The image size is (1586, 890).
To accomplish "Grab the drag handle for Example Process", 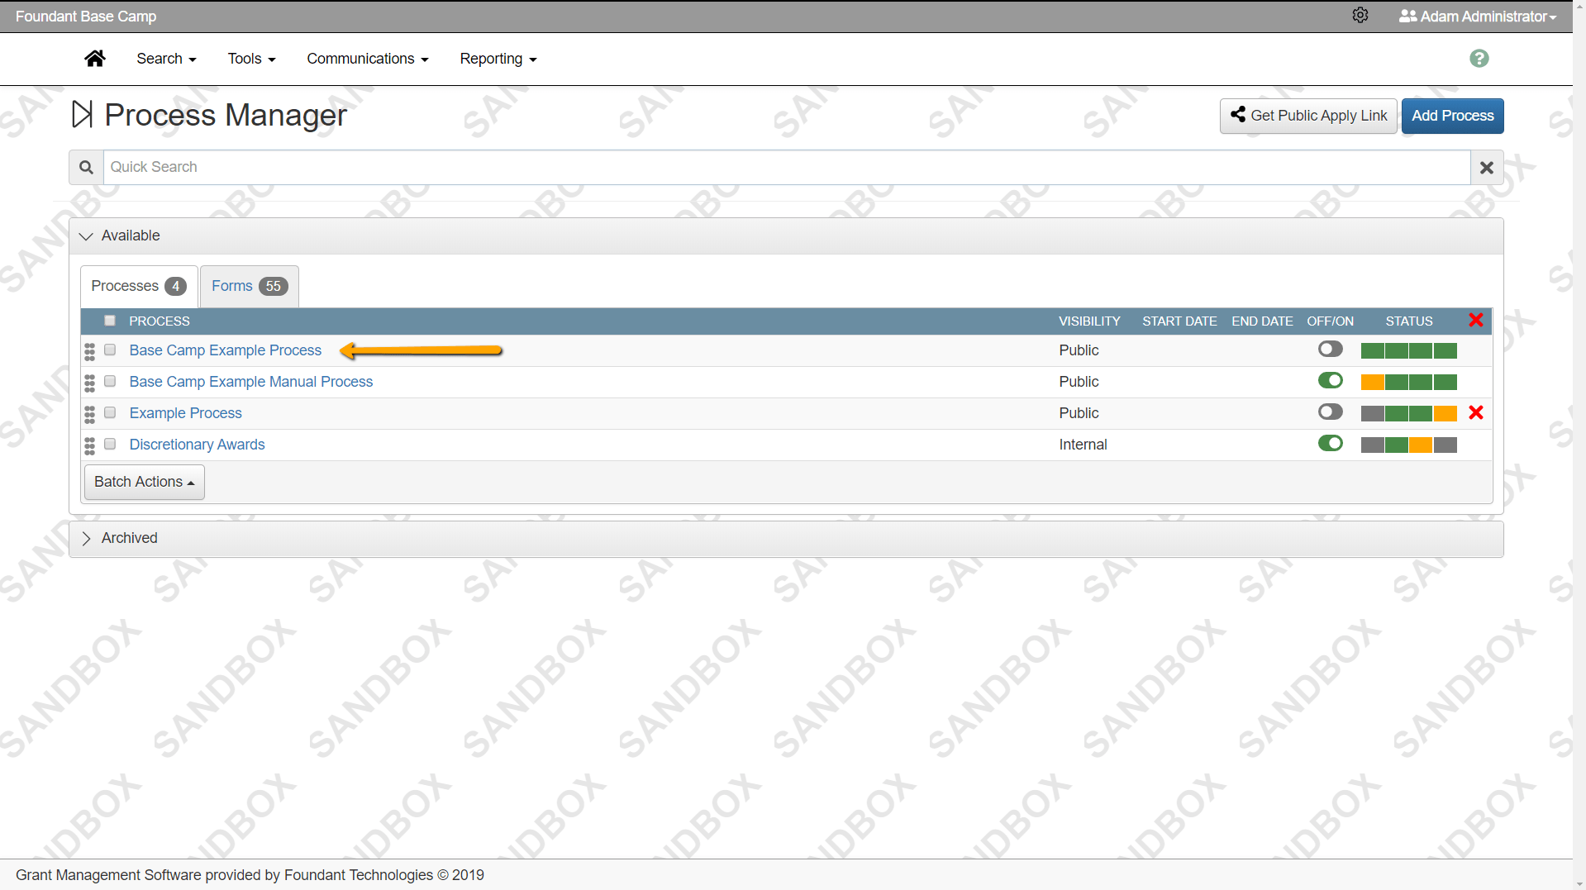I will [89, 414].
